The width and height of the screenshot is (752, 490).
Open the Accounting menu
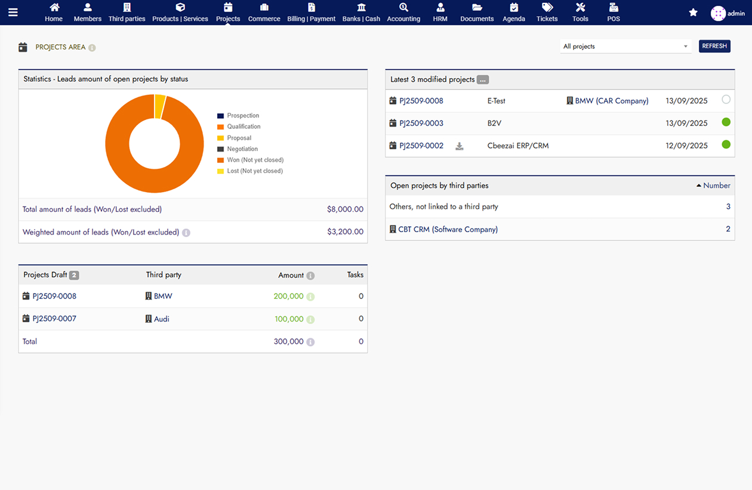point(403,12)
